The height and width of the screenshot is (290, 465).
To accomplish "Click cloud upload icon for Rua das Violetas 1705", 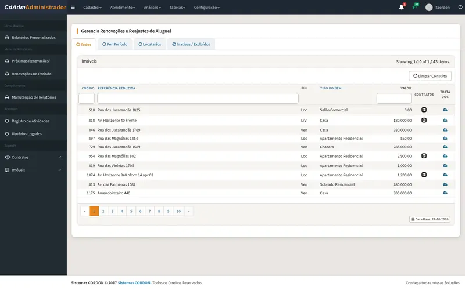I will [x=445, y=166].
